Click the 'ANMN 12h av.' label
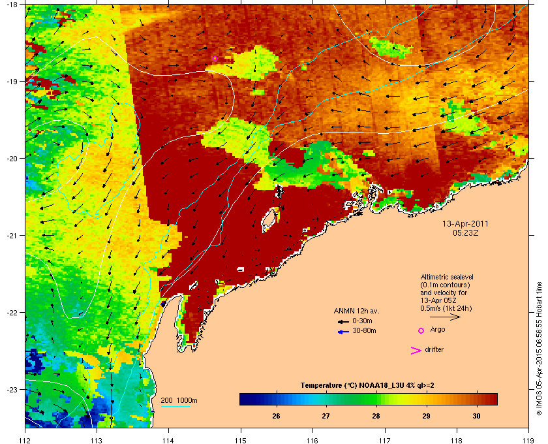Viewport: 548px width, 444px height. pyautogui.click(x=356, y=311)
